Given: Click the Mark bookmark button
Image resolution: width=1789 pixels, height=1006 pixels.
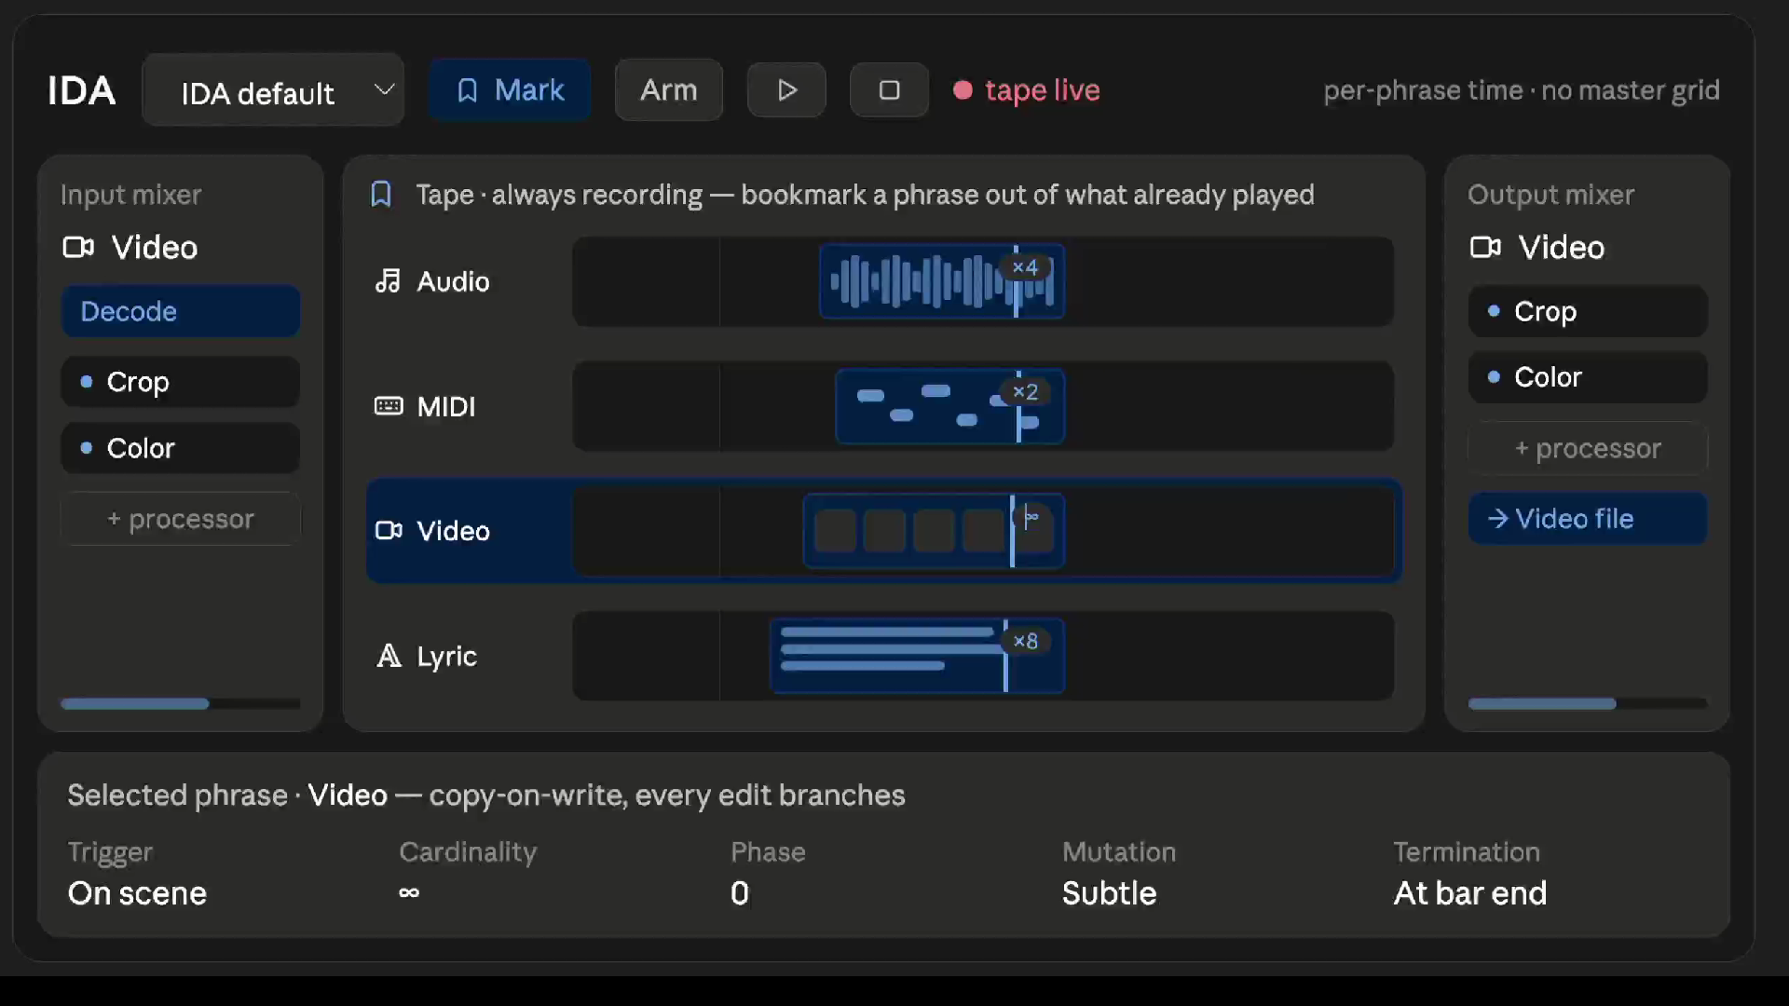Looking at the screenshot, I should click(510, 90).
